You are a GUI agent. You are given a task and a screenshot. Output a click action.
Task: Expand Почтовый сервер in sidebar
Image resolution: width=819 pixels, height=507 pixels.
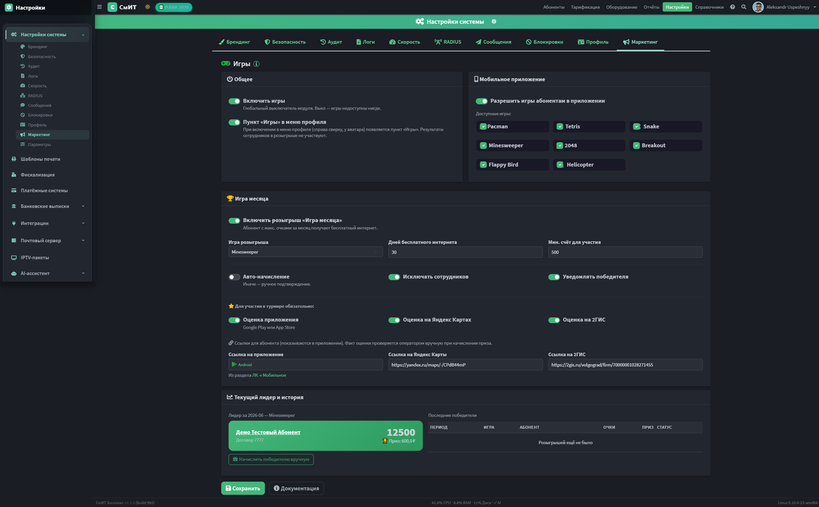(47, 240)
